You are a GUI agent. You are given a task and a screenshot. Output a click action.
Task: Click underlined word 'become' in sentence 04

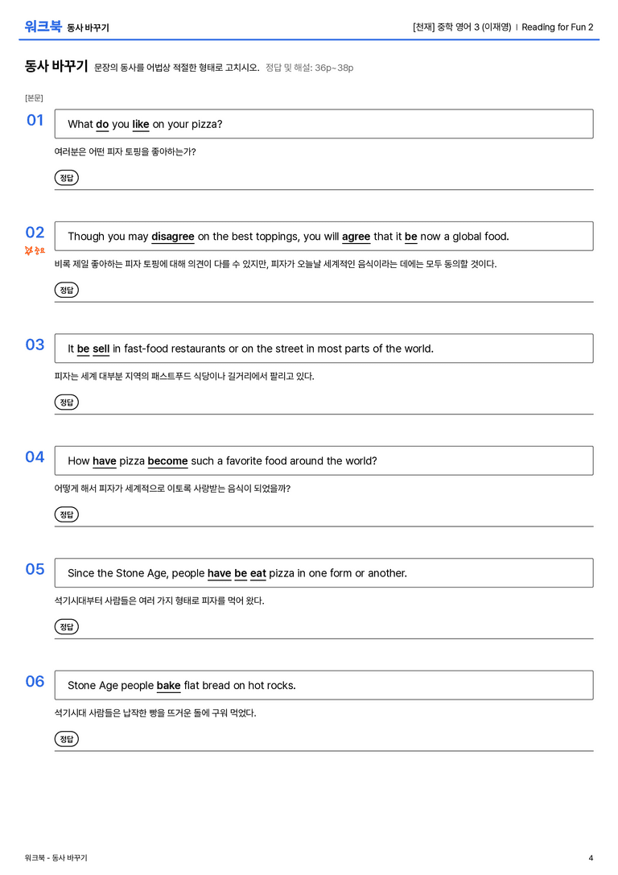coord(168,461)
